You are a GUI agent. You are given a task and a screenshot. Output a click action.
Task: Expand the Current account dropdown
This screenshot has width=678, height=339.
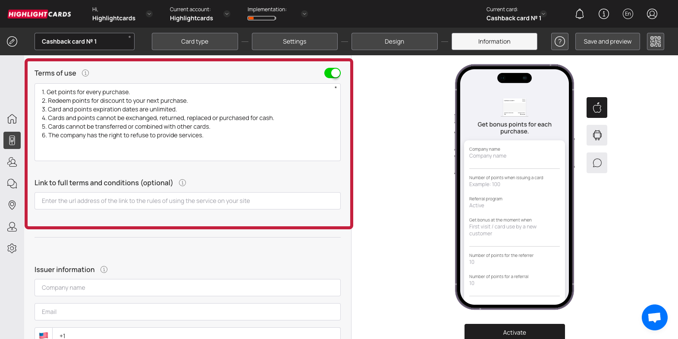tap(227, 14)
